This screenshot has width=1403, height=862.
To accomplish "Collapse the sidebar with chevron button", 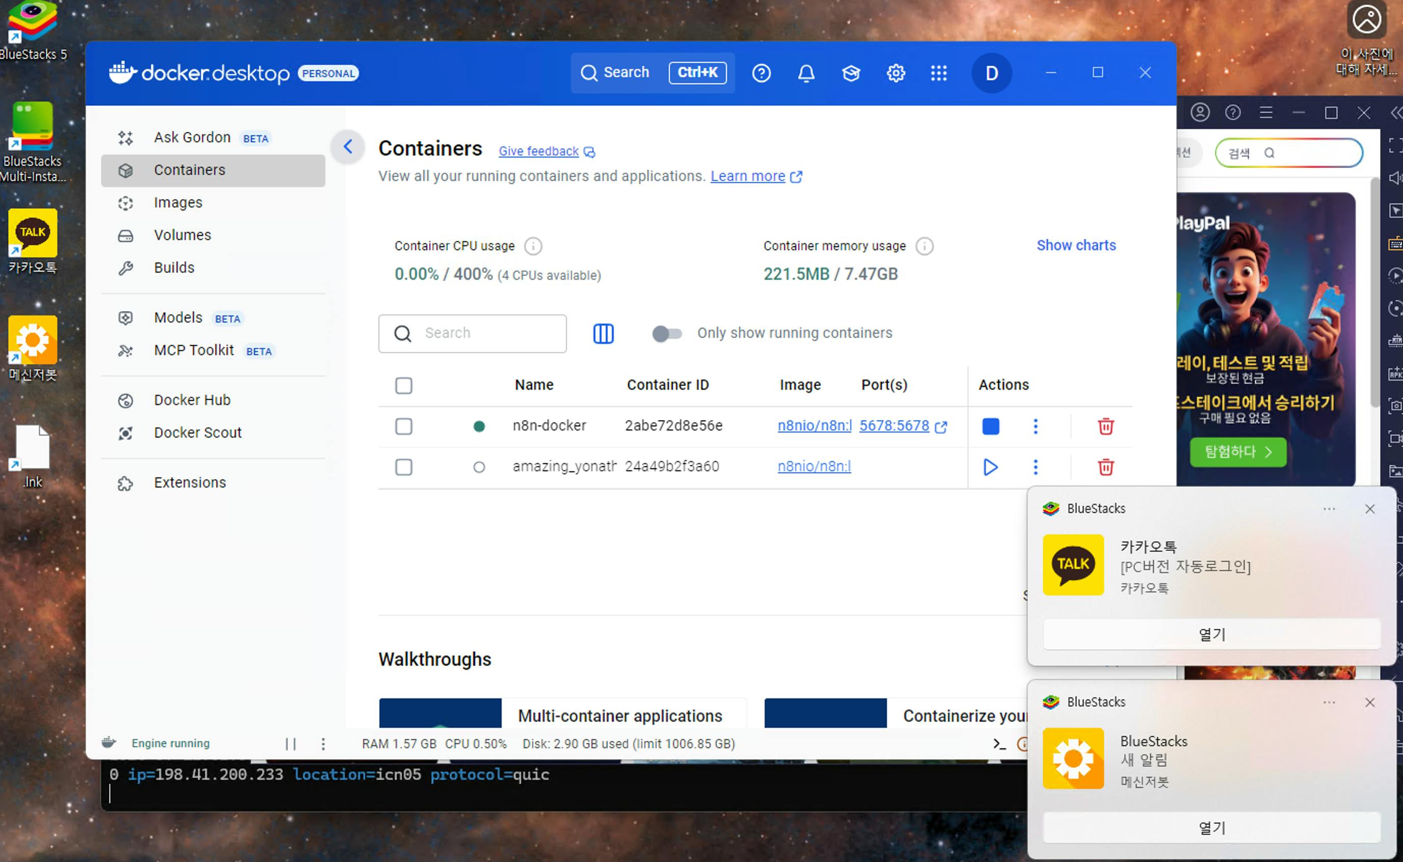I will click(348, 147).
